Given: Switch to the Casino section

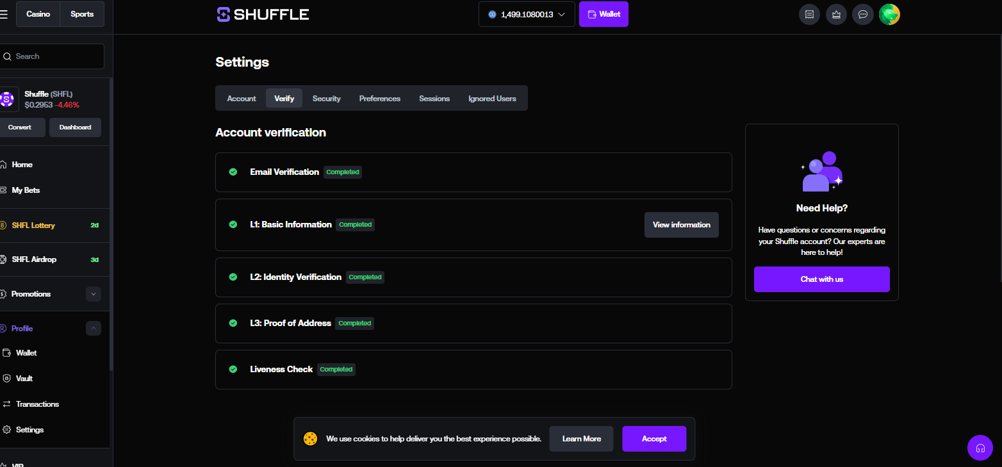Looking at the screenshot, I should [x=38, y=14].
